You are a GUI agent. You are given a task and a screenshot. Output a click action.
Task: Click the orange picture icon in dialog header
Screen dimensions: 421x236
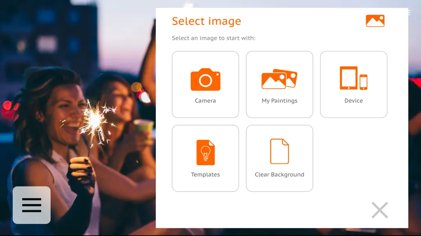375,21
